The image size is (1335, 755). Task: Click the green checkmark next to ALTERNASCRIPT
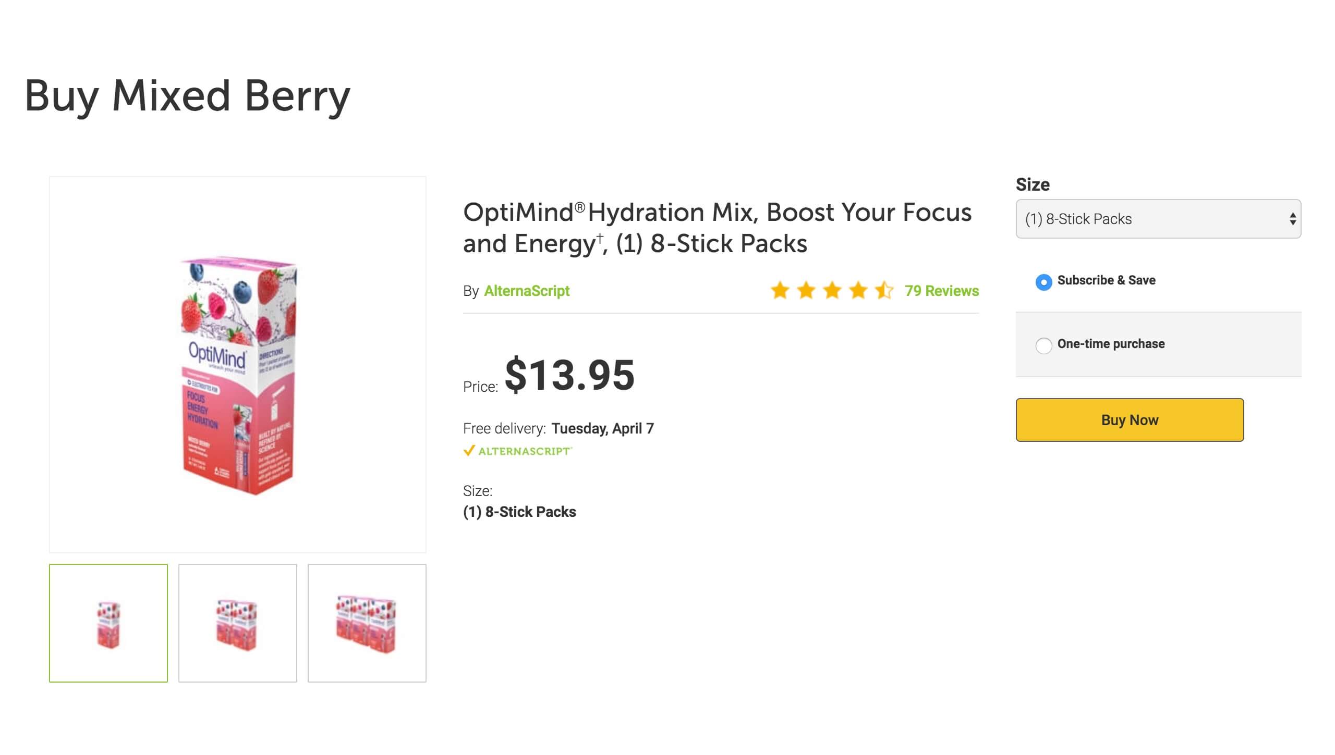click(x=470, y=450)
